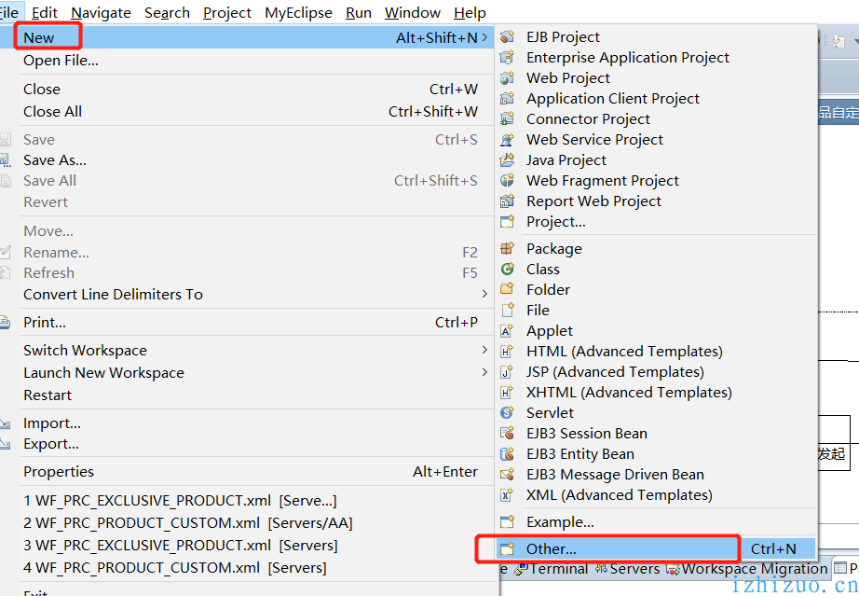Click the Import icon in File menu
859x596 pixels.
[5, 423]
